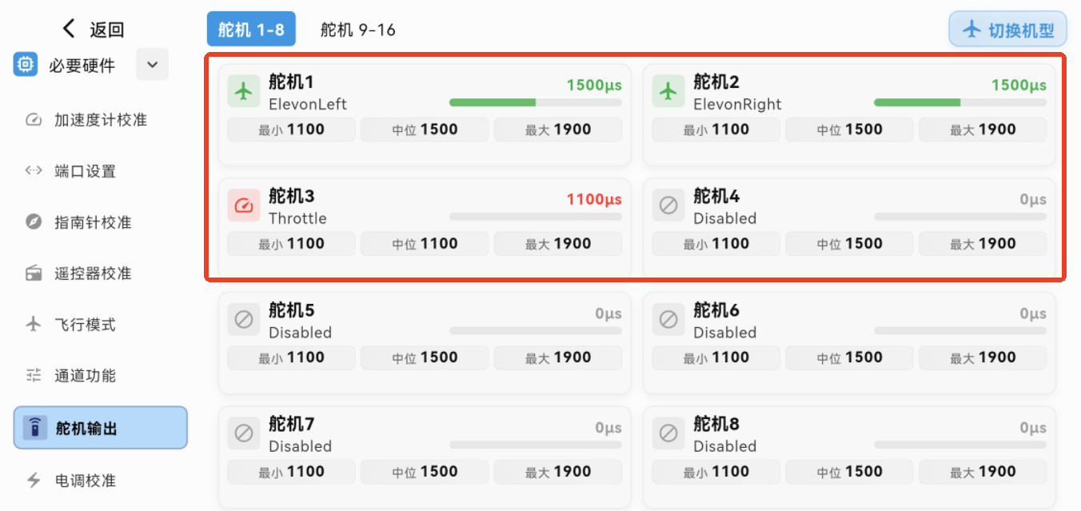Click the 舵机4 disabled icon
Image resolution: width=1081 pixels, height=511 pixels.
click(x=668, y=206)
